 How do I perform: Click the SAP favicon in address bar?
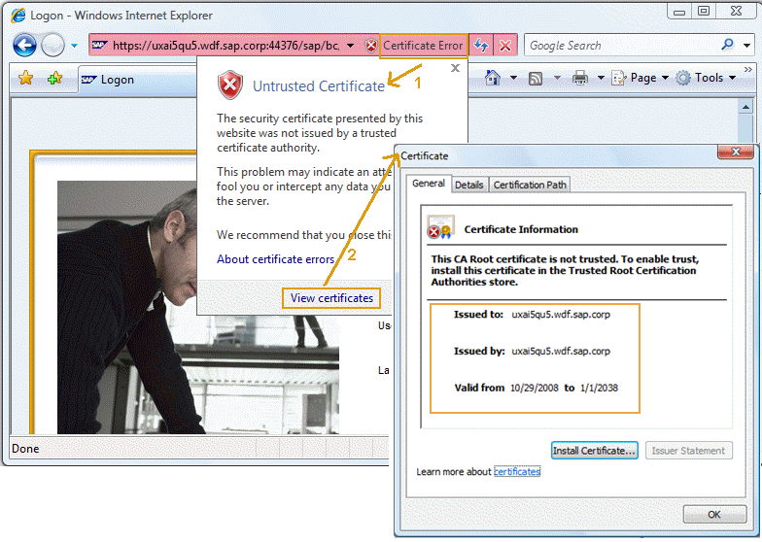pyautogui.click(x=99, y=45)
